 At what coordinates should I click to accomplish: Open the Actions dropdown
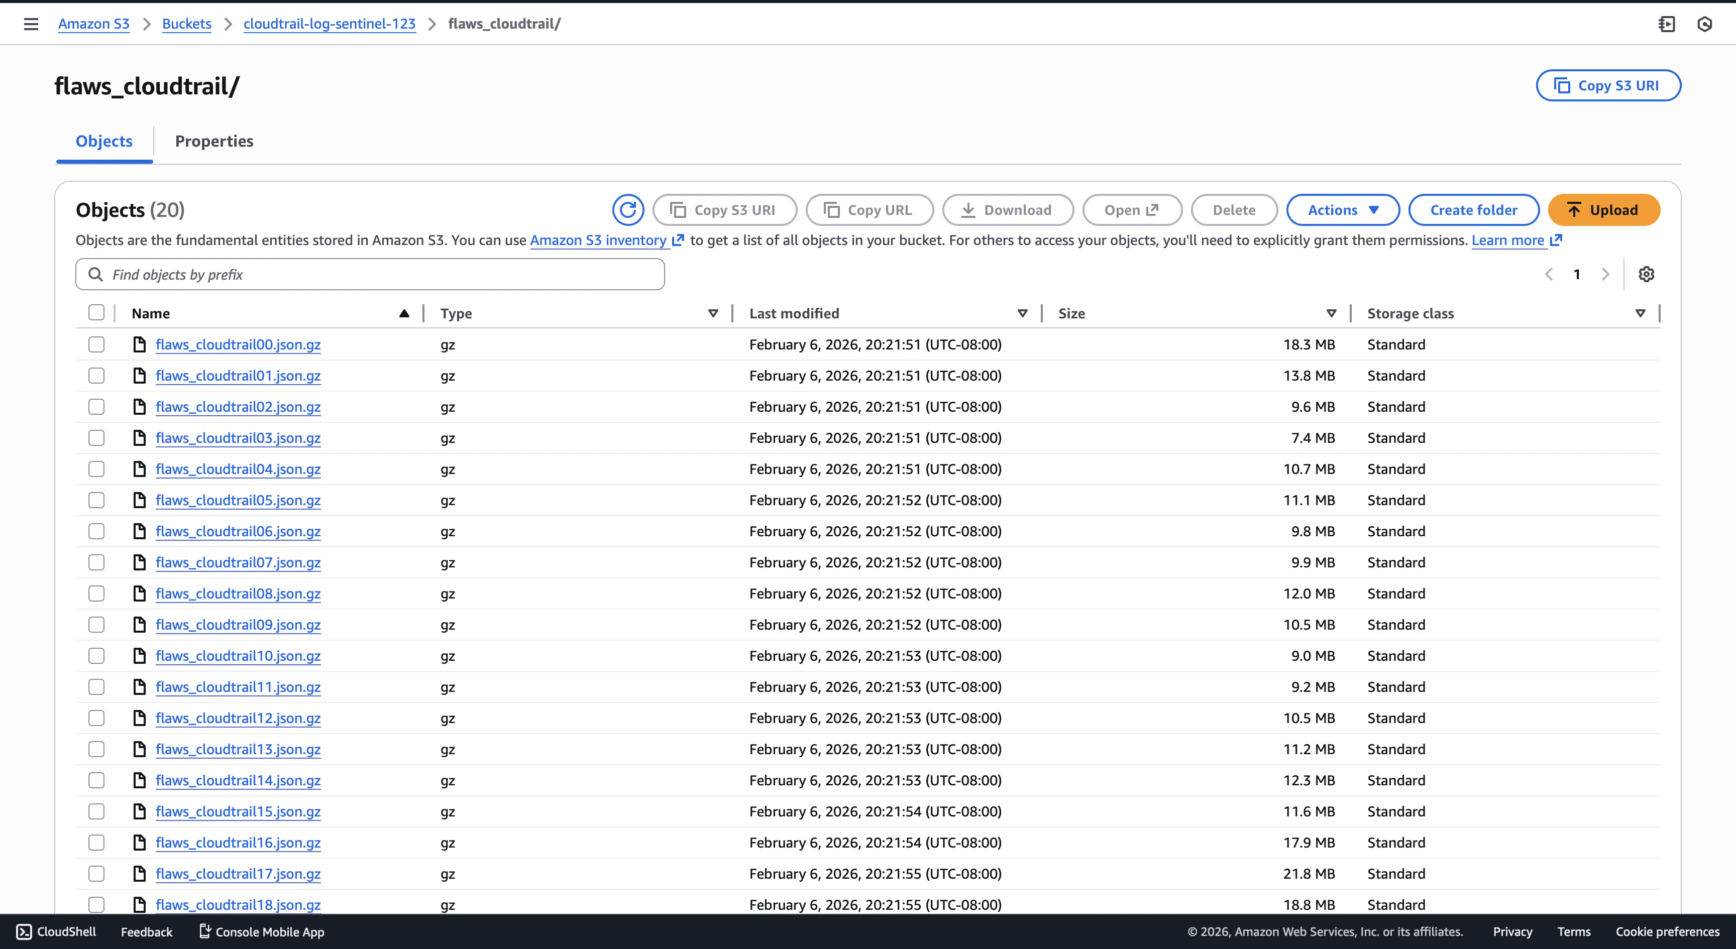point(1342,209)
